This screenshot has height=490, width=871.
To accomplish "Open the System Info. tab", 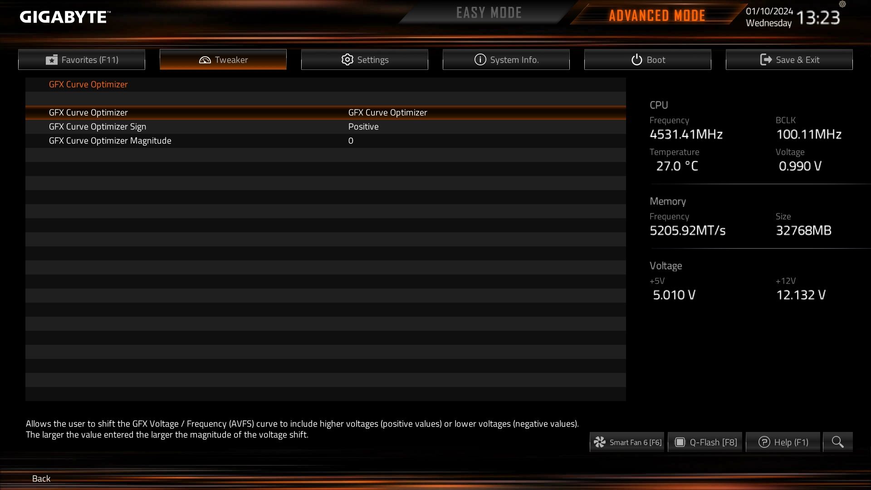I will point(506,59).
